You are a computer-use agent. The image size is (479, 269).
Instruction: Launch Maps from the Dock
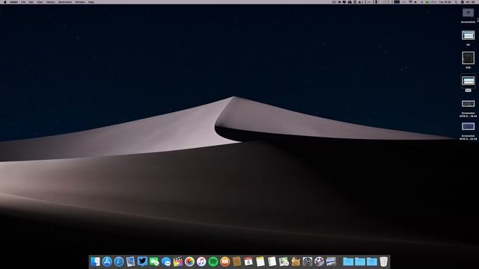coord(284,262)
